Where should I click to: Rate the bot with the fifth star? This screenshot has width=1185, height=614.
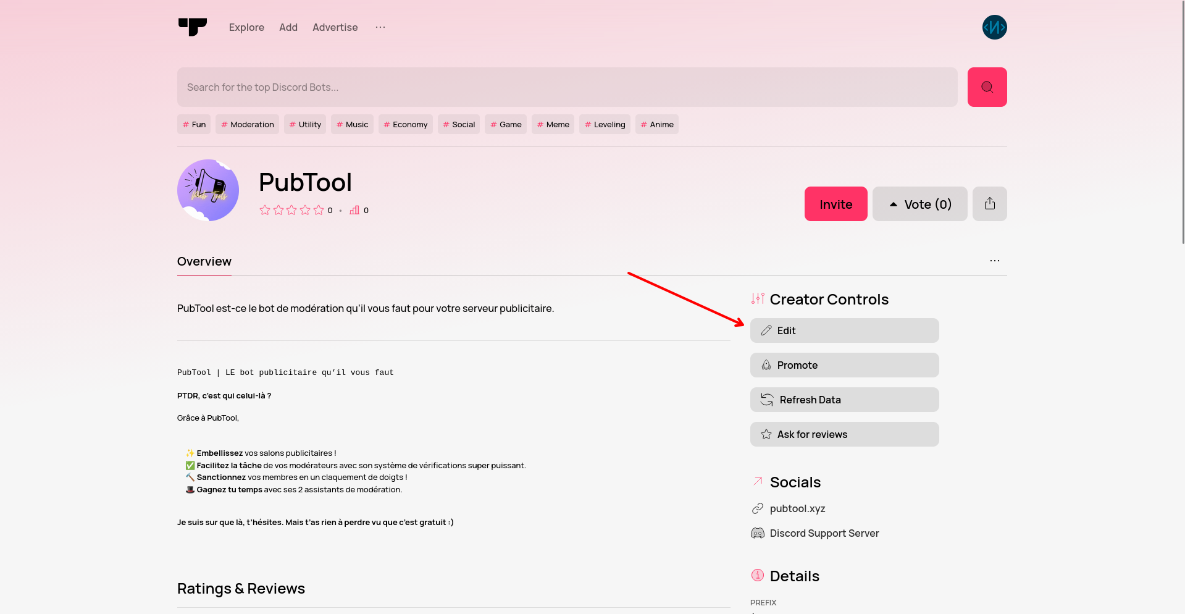click(319, 210)
